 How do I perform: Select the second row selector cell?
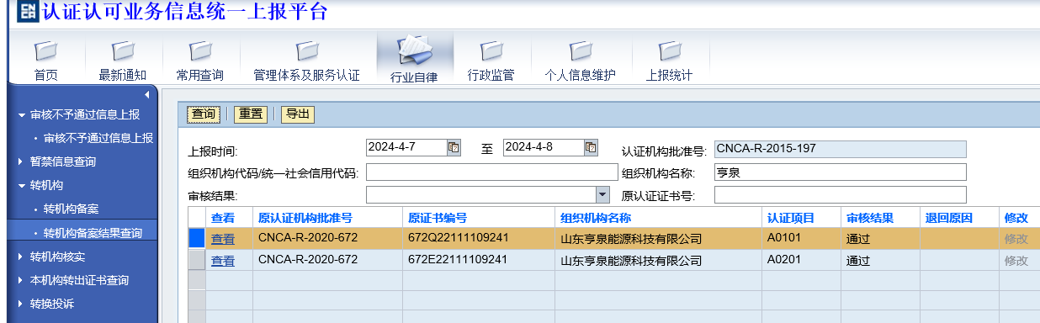196,260
